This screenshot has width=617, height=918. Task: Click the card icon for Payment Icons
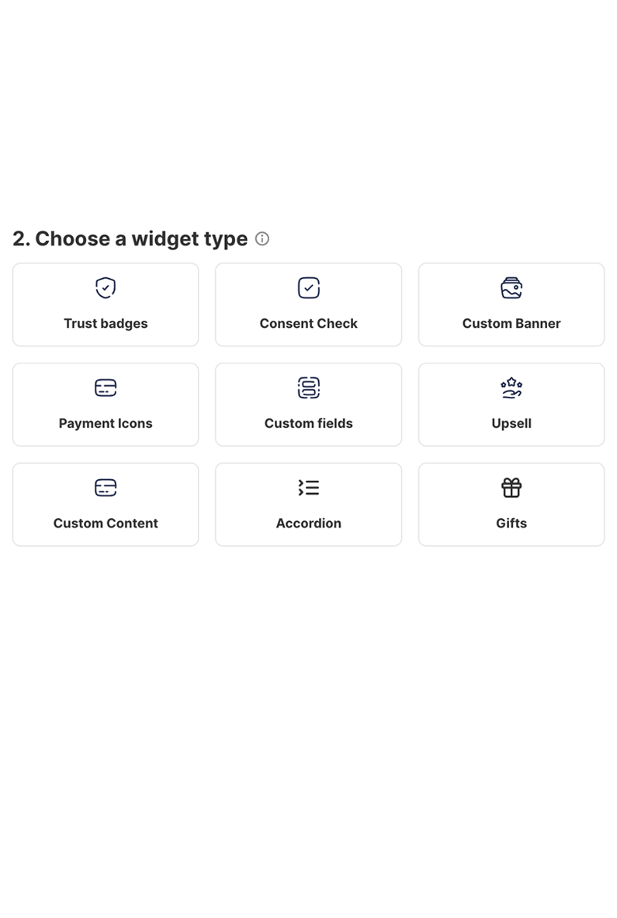click(x=106, y=388)
